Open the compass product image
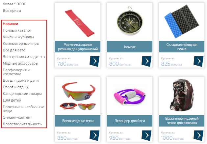Image resolution: width=207 pixels, height=144 pixels. [x=130, y=22]
